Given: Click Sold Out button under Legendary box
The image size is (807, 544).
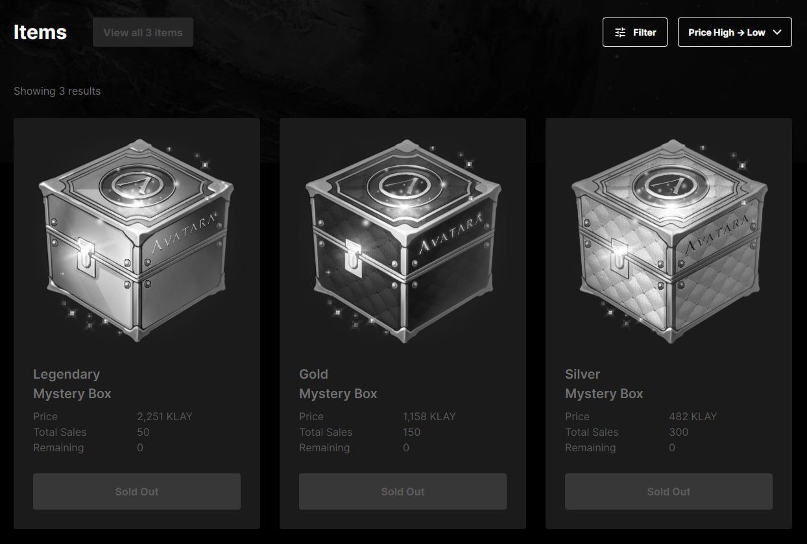Looking at the screenshot, I should [137, 491].
